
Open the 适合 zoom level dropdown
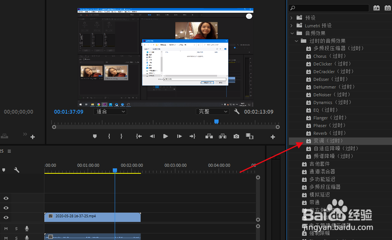coord(110,112)
